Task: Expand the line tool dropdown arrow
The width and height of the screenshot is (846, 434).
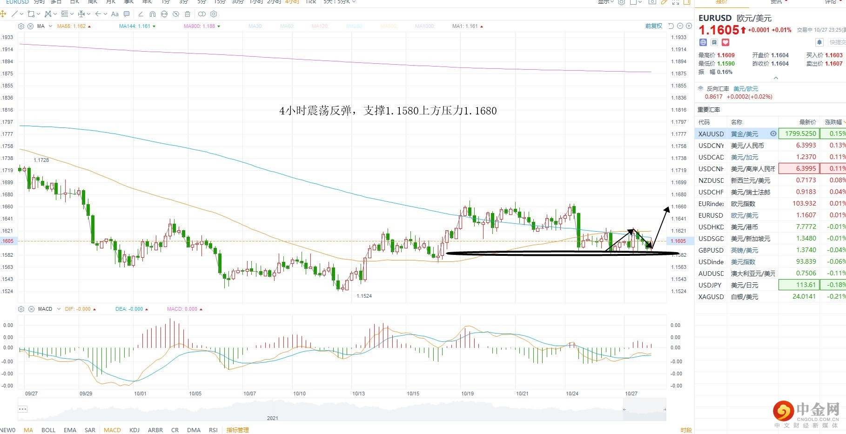Action: click(21, 14)
